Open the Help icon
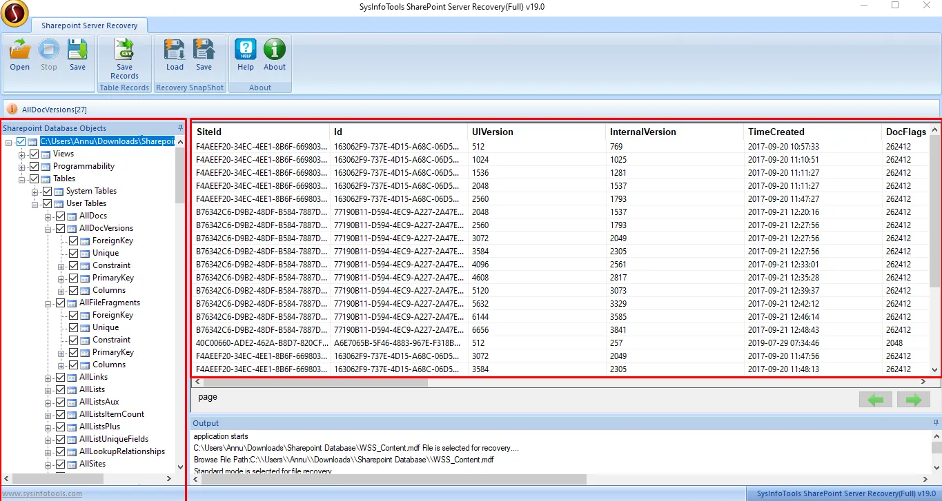Viewport: 942px width, 501px height. click(x=246, y=50)
